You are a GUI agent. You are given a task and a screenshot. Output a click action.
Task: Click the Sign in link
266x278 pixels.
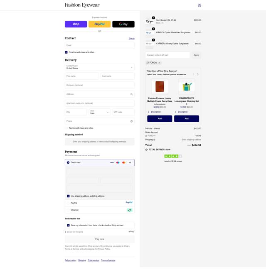click(x=131, y=38)
